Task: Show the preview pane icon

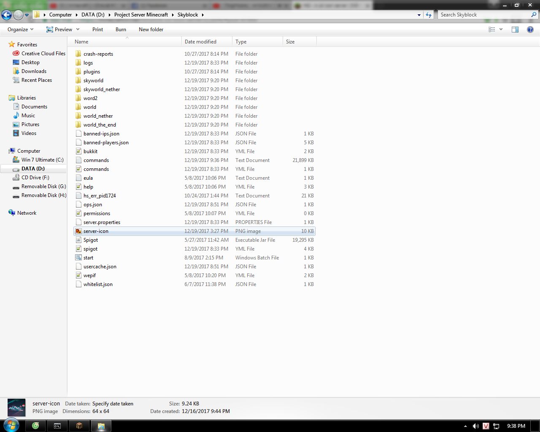Action: [515, 30]
